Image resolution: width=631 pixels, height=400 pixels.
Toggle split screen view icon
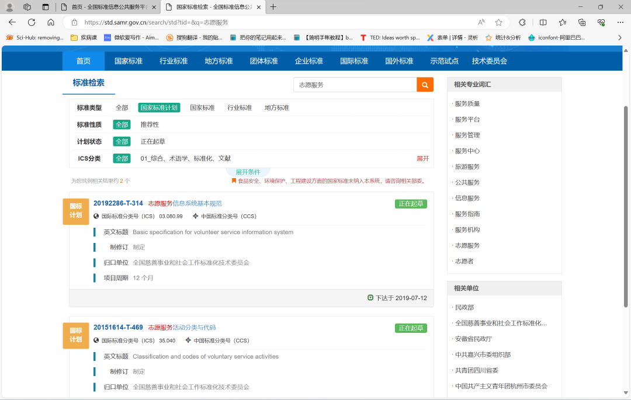[543, 22]
